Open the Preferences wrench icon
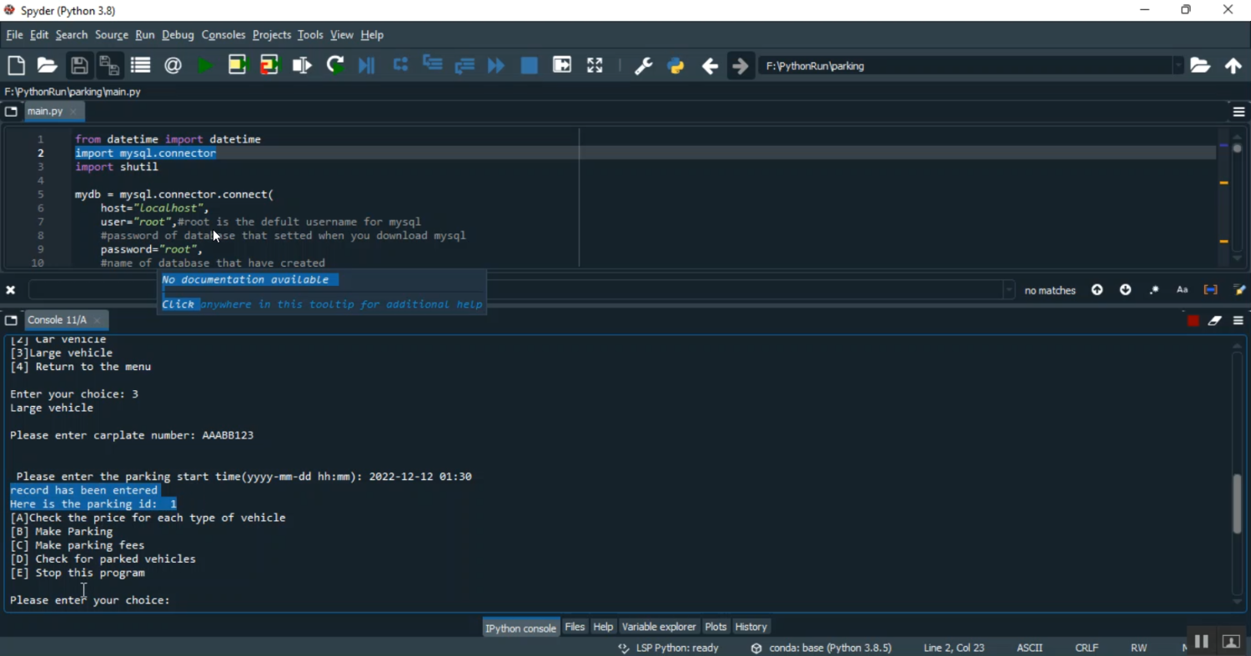Screen dimensions: 1251x656 tap(643, 66)
